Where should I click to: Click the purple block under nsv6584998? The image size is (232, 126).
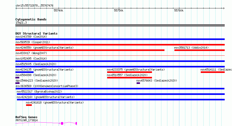(17, 78)
